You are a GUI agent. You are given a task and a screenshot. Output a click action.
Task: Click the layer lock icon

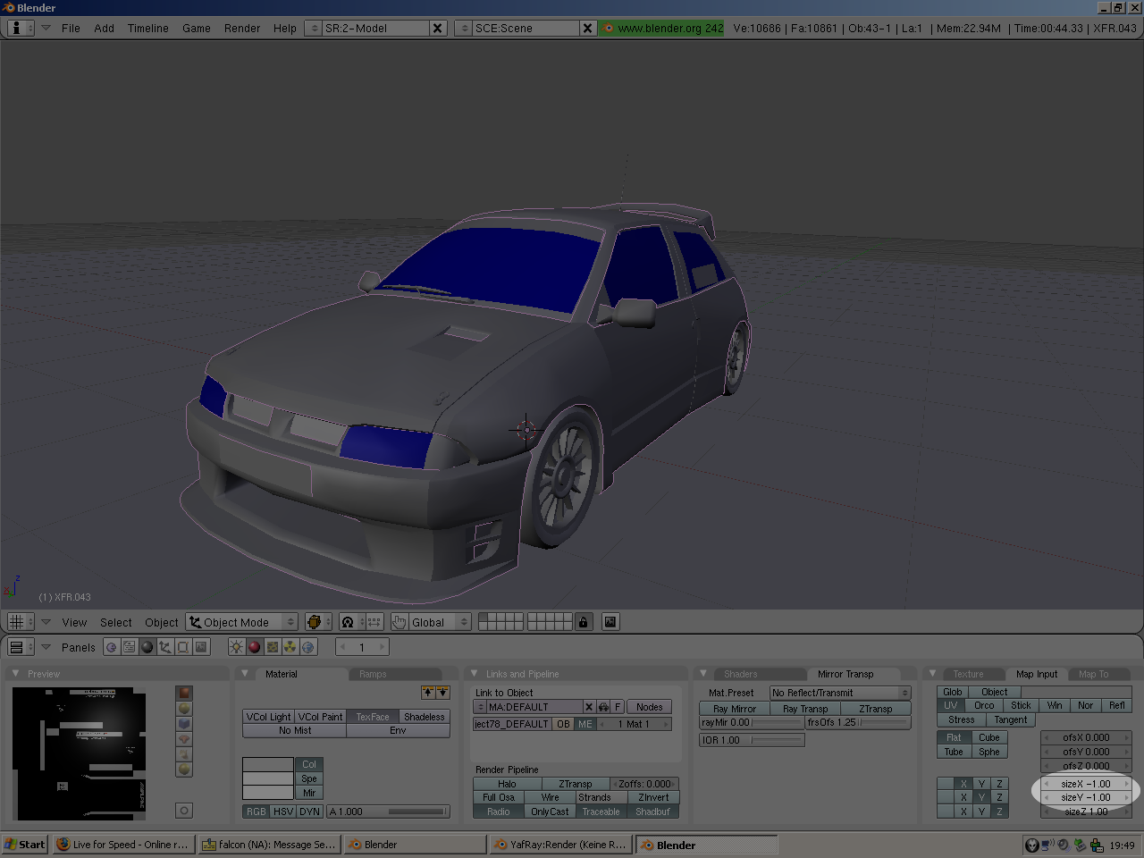584,622
